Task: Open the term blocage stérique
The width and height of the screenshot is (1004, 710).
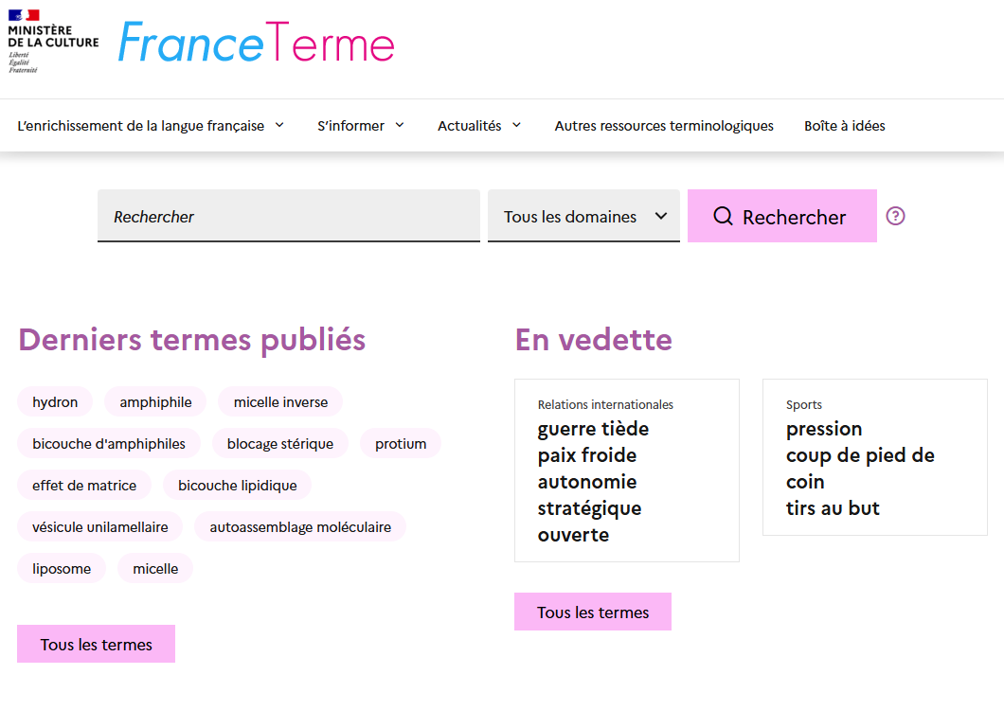Action: [279, 444]
